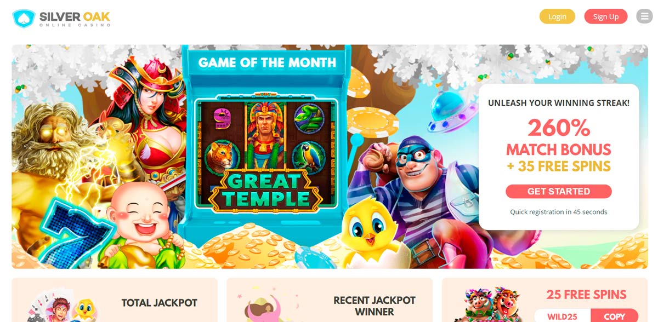
Task: Click the GET STARTED button
Action: pyautogui.click(x=559, y=191)
